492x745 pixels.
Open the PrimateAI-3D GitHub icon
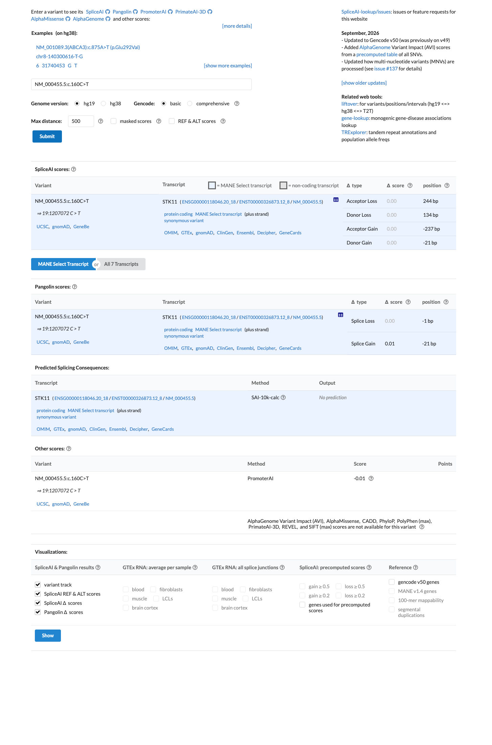click(x=210, y=12)
